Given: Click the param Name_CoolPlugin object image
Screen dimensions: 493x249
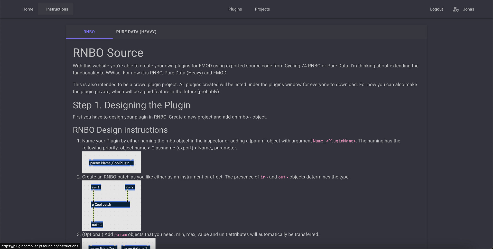Looking at the screenshot, I should coord(111,163).
